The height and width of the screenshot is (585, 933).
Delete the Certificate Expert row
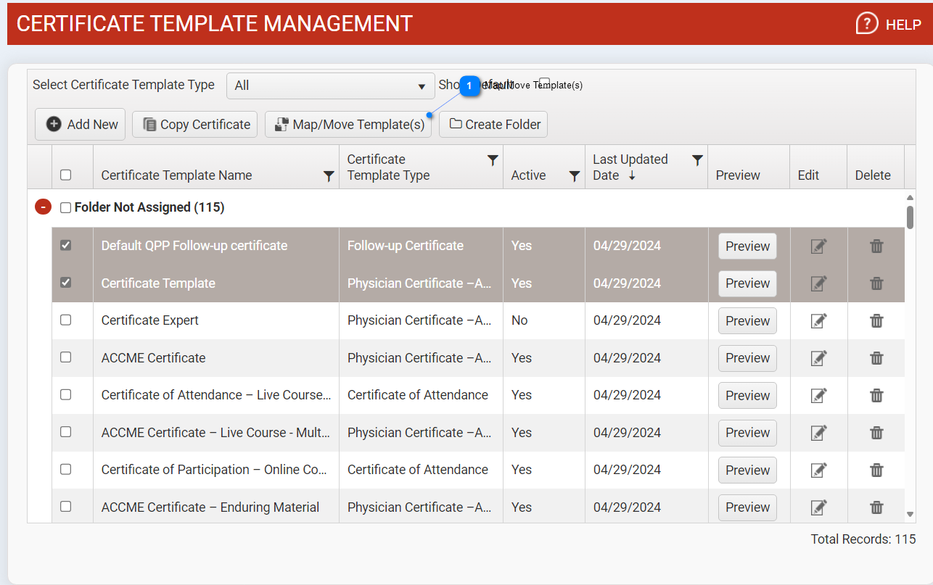[x=876, y=321]
